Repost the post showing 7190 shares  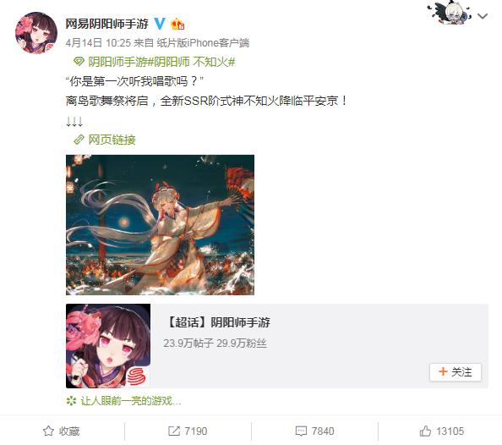point(188,431)
